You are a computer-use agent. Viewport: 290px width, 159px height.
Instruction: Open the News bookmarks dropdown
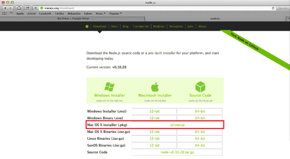click(101, 13)
